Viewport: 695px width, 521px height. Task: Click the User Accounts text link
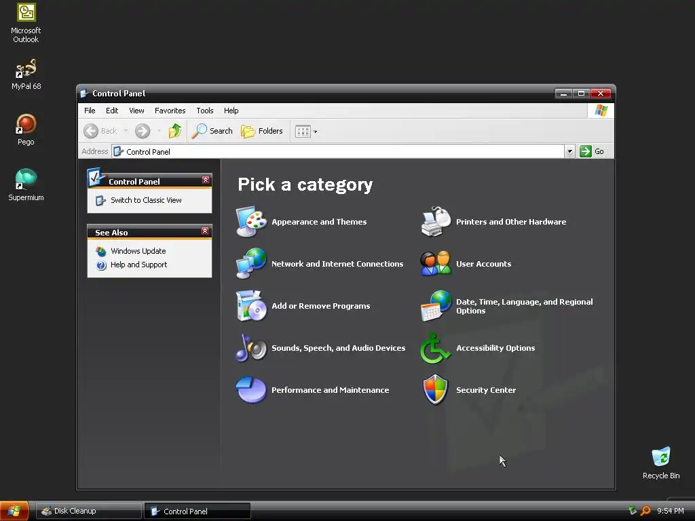[483, 264]
